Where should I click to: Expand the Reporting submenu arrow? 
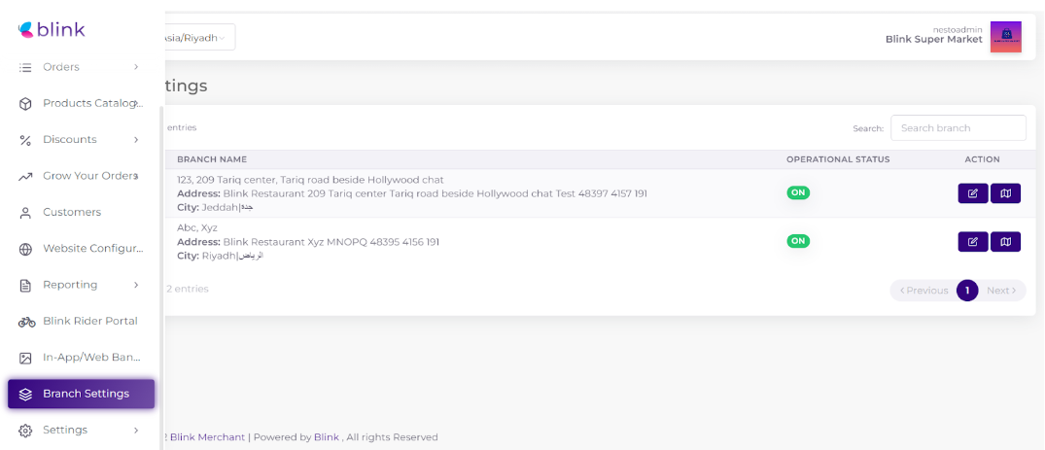coord(136,285)
